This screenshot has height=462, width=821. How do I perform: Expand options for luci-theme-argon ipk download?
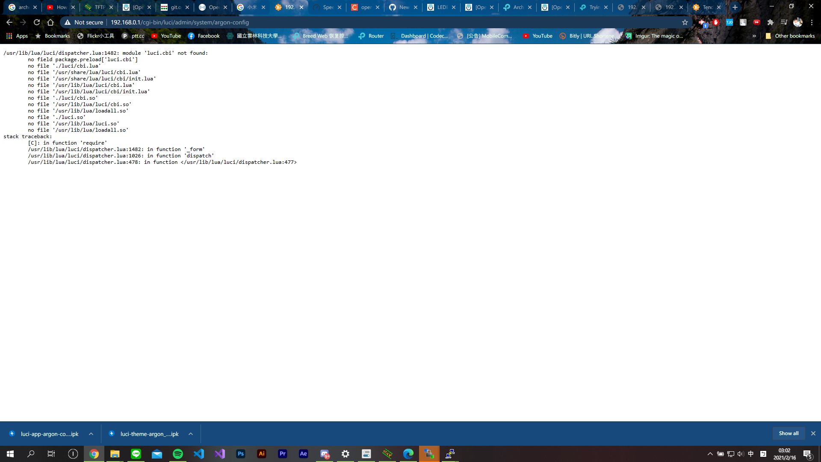pos(191,434)
